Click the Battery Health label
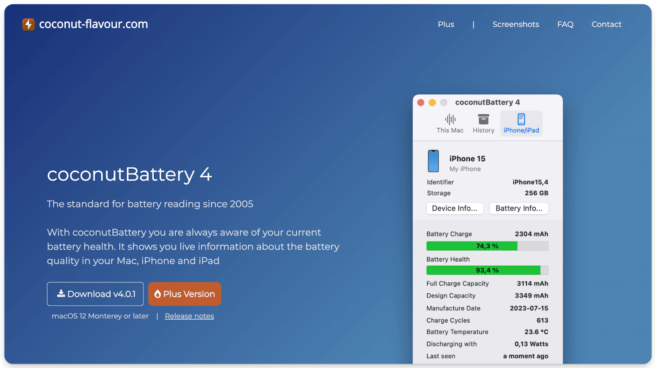The width and height of the screenshot is (656, 368). click(448, 259)
